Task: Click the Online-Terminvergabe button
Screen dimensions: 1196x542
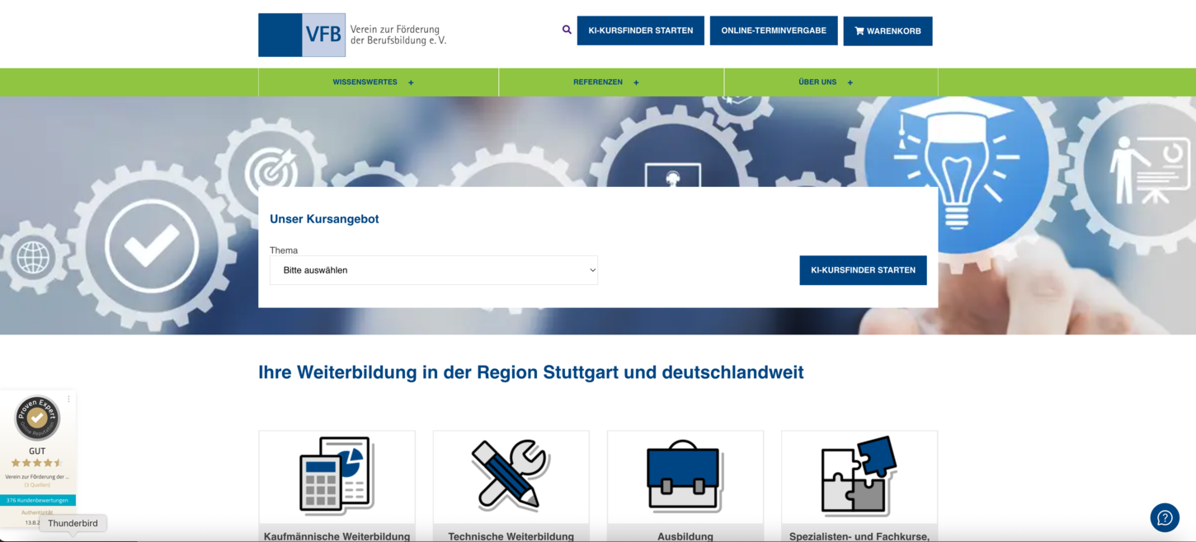Action: click(773, 30)
